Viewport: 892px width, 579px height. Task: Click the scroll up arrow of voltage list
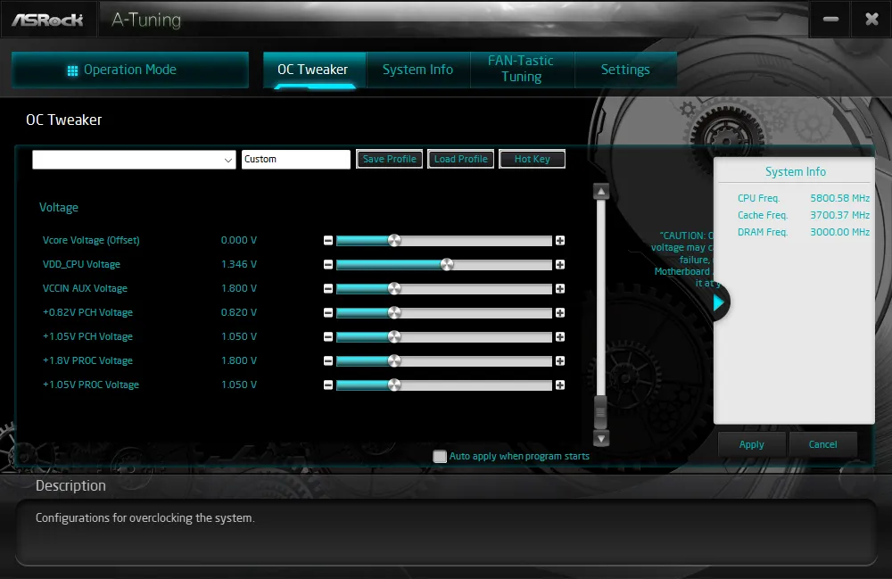(x=601, y=192)
